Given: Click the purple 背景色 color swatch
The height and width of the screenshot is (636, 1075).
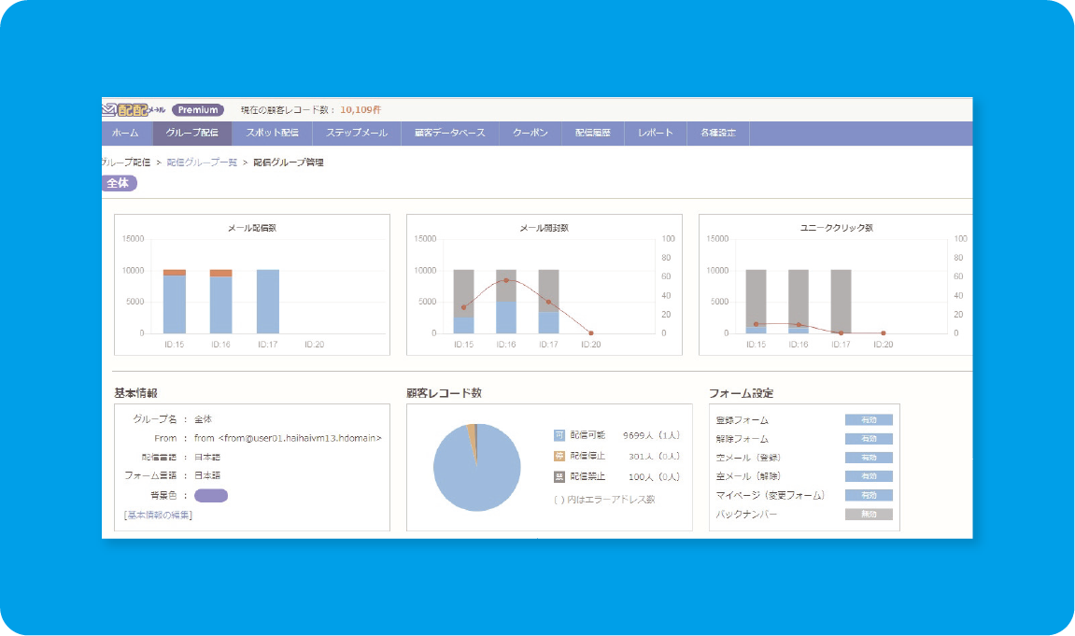Looking at the screenshot, I should (211, 496).
